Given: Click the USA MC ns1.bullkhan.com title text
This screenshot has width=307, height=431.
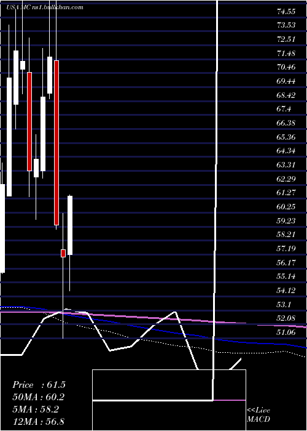Looking at the screenshot, I should [45, 7].
